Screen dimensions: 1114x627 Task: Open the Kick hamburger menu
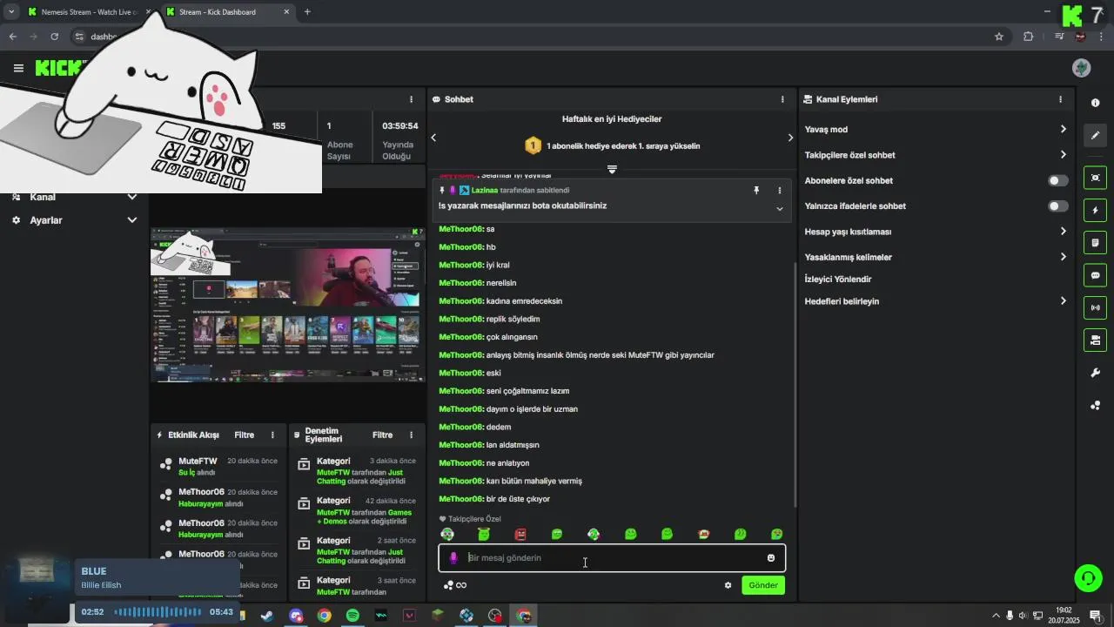click(x=18, y=68)
